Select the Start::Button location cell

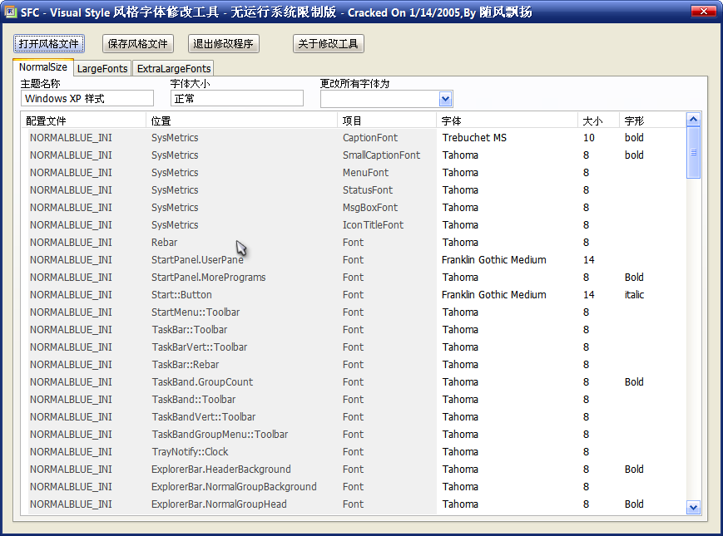pos(181,295)
